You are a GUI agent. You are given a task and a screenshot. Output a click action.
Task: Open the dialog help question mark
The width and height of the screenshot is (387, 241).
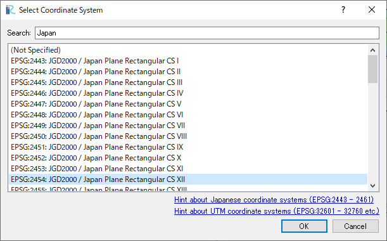[343, 10]
